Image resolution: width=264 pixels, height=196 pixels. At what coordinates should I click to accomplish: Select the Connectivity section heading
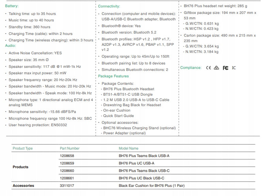(x=109, y=6)
